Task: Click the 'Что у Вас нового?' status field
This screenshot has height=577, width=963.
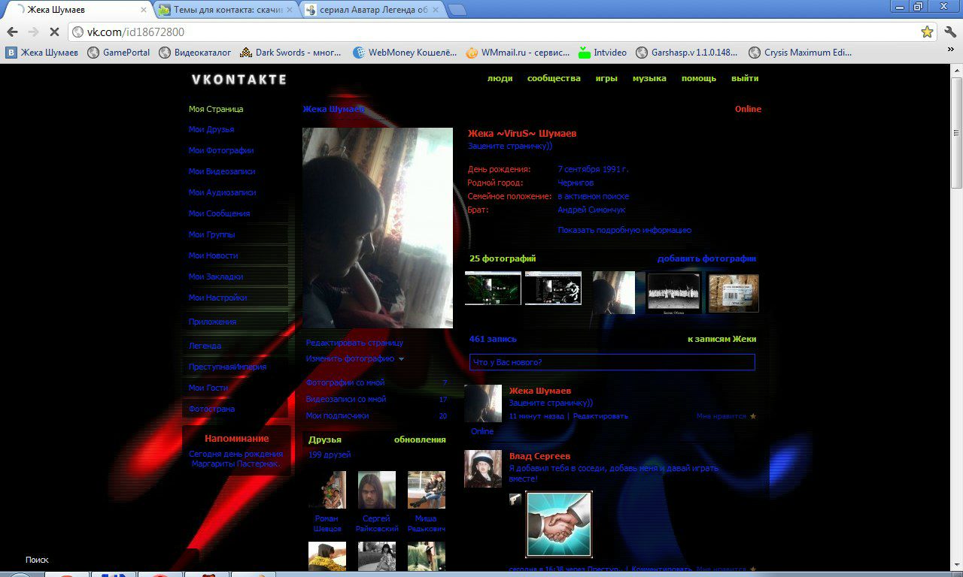Action: [x=612, y=362]
